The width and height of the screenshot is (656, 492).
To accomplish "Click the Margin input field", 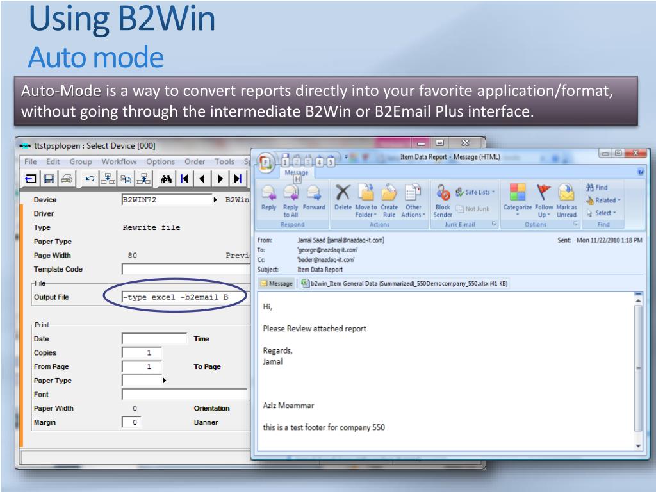I will (131, 422).
